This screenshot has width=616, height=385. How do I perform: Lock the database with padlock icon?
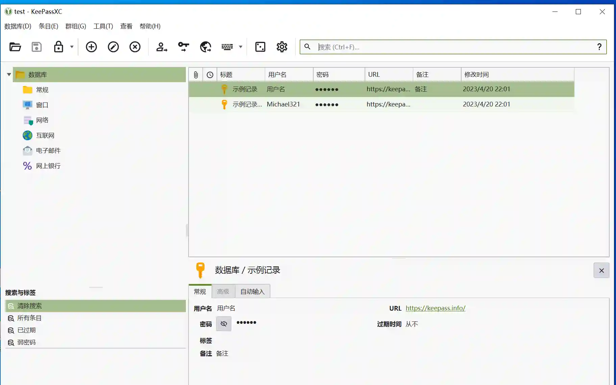click(58, 47)
